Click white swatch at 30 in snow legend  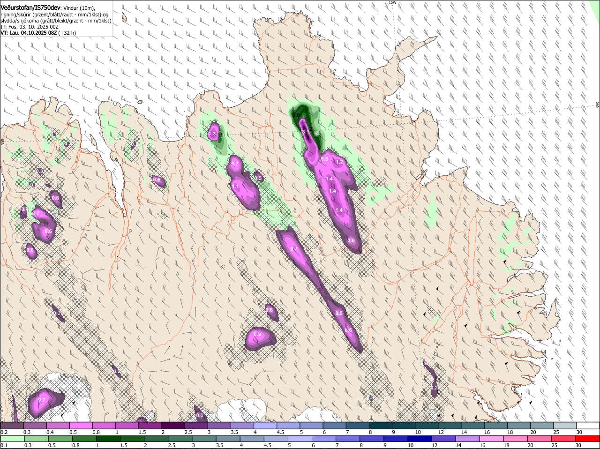pos(587,426)
